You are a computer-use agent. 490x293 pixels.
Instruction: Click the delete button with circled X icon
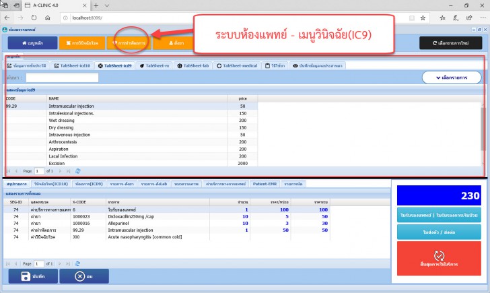[x=84, y=276]
